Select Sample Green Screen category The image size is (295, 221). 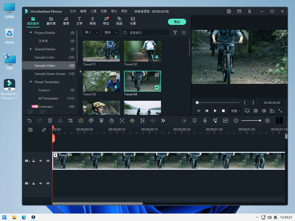click(49, 74)
